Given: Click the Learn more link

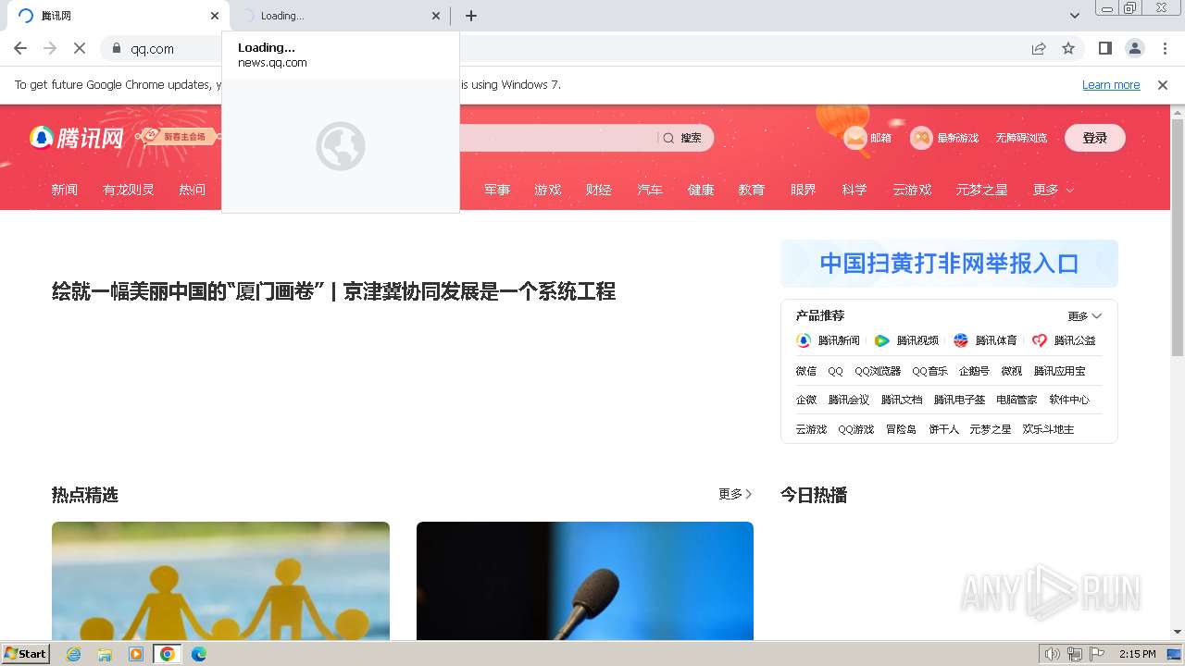Looking at the screenshot, I should pyautogui.click(x=1111, y=84).
